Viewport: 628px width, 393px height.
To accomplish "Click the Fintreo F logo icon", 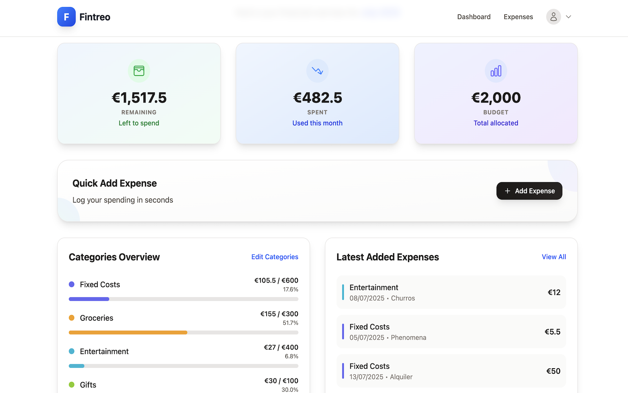I will point(66,17).
